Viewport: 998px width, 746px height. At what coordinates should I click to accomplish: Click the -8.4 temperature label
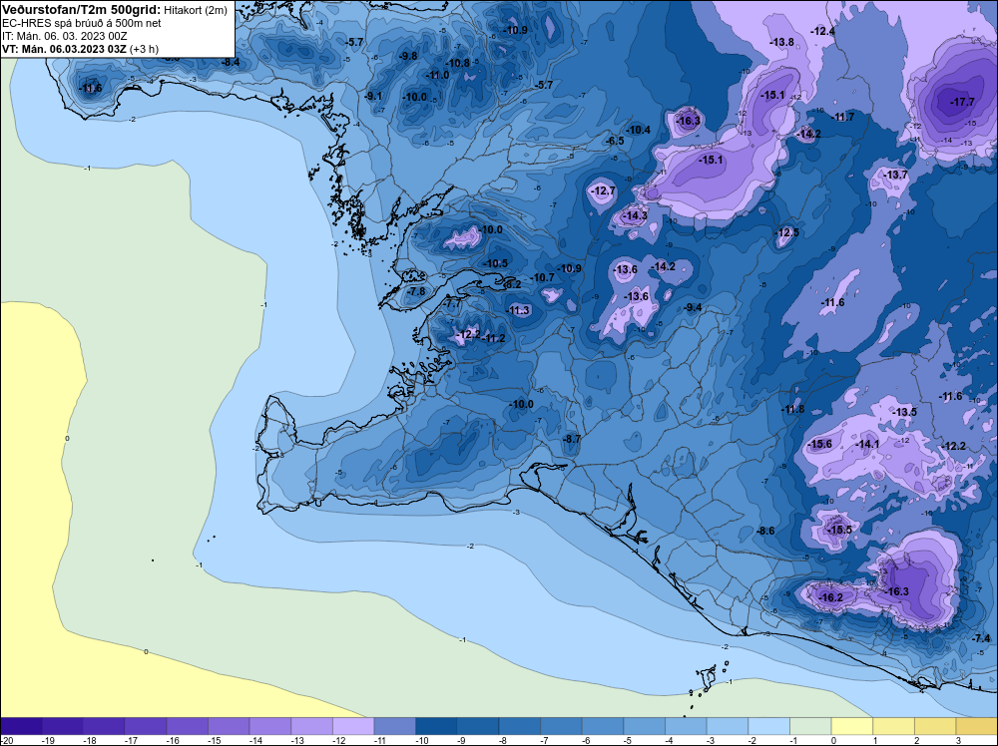[231, 62]
